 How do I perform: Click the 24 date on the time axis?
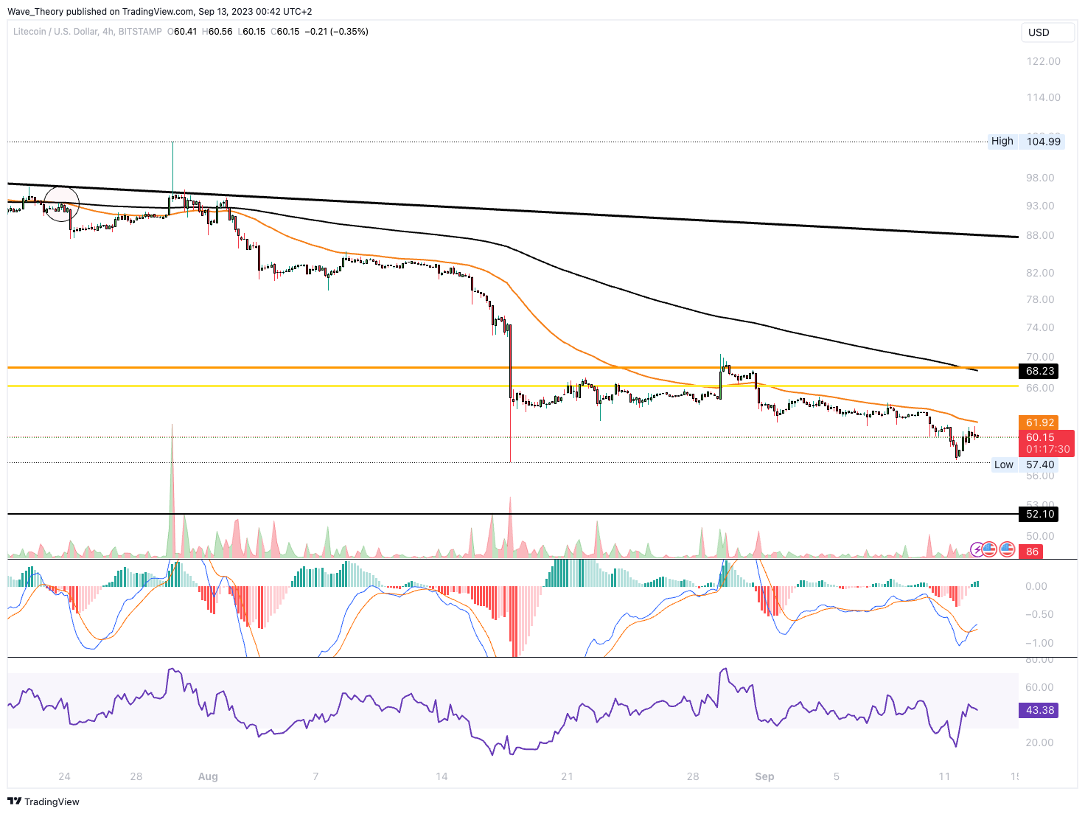click(x=65, y=776)
